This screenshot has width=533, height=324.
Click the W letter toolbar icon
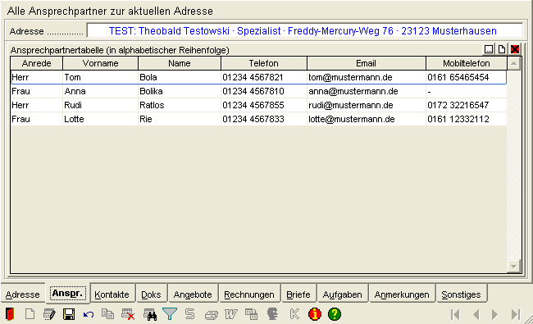coord(231,314)
